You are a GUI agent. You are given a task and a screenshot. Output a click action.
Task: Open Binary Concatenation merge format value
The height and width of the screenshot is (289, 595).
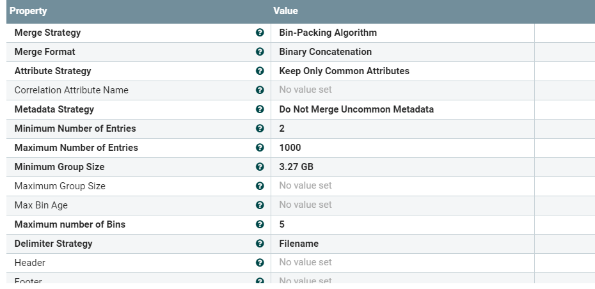point(326,52)
